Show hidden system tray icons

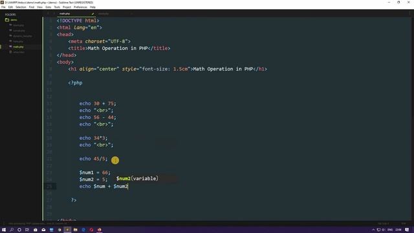coord(373,230)
